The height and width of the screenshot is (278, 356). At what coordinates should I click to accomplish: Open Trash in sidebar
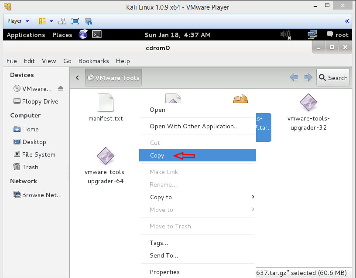(x=26, y=167)
